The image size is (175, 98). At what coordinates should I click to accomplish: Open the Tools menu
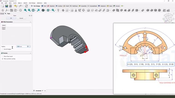pos(15,3)
